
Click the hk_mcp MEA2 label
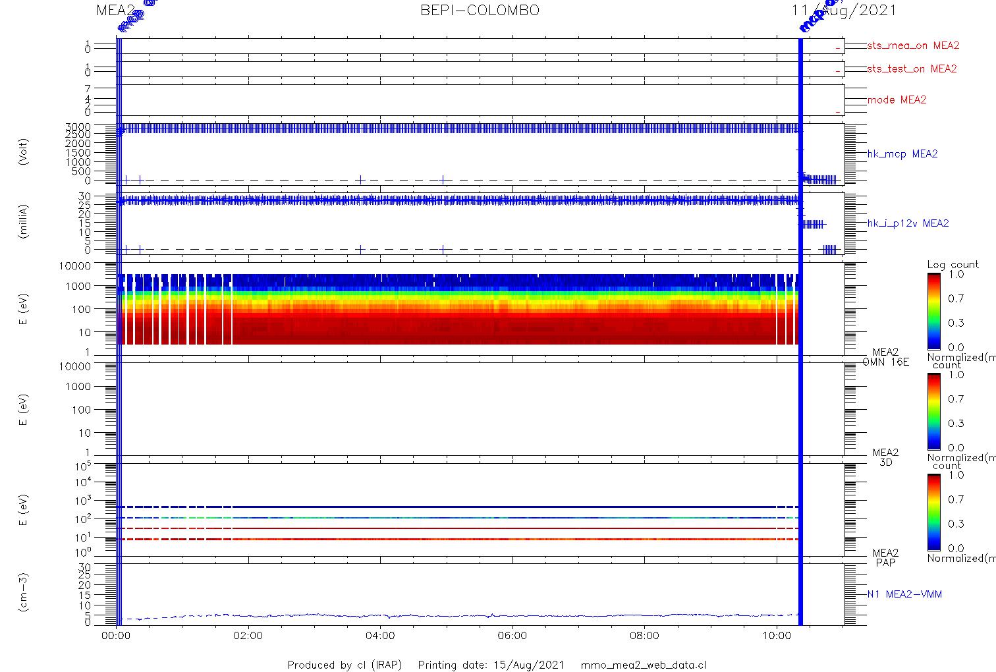pos(902,154)
